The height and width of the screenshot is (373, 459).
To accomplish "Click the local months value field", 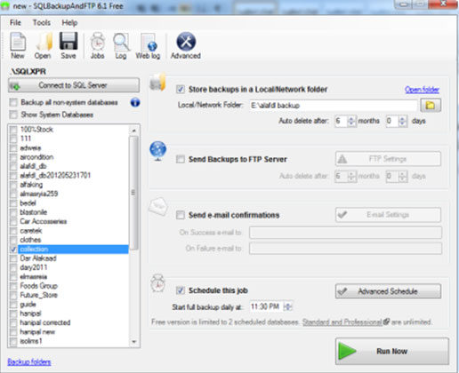I will pyautogui.click(x=341, y=121).
